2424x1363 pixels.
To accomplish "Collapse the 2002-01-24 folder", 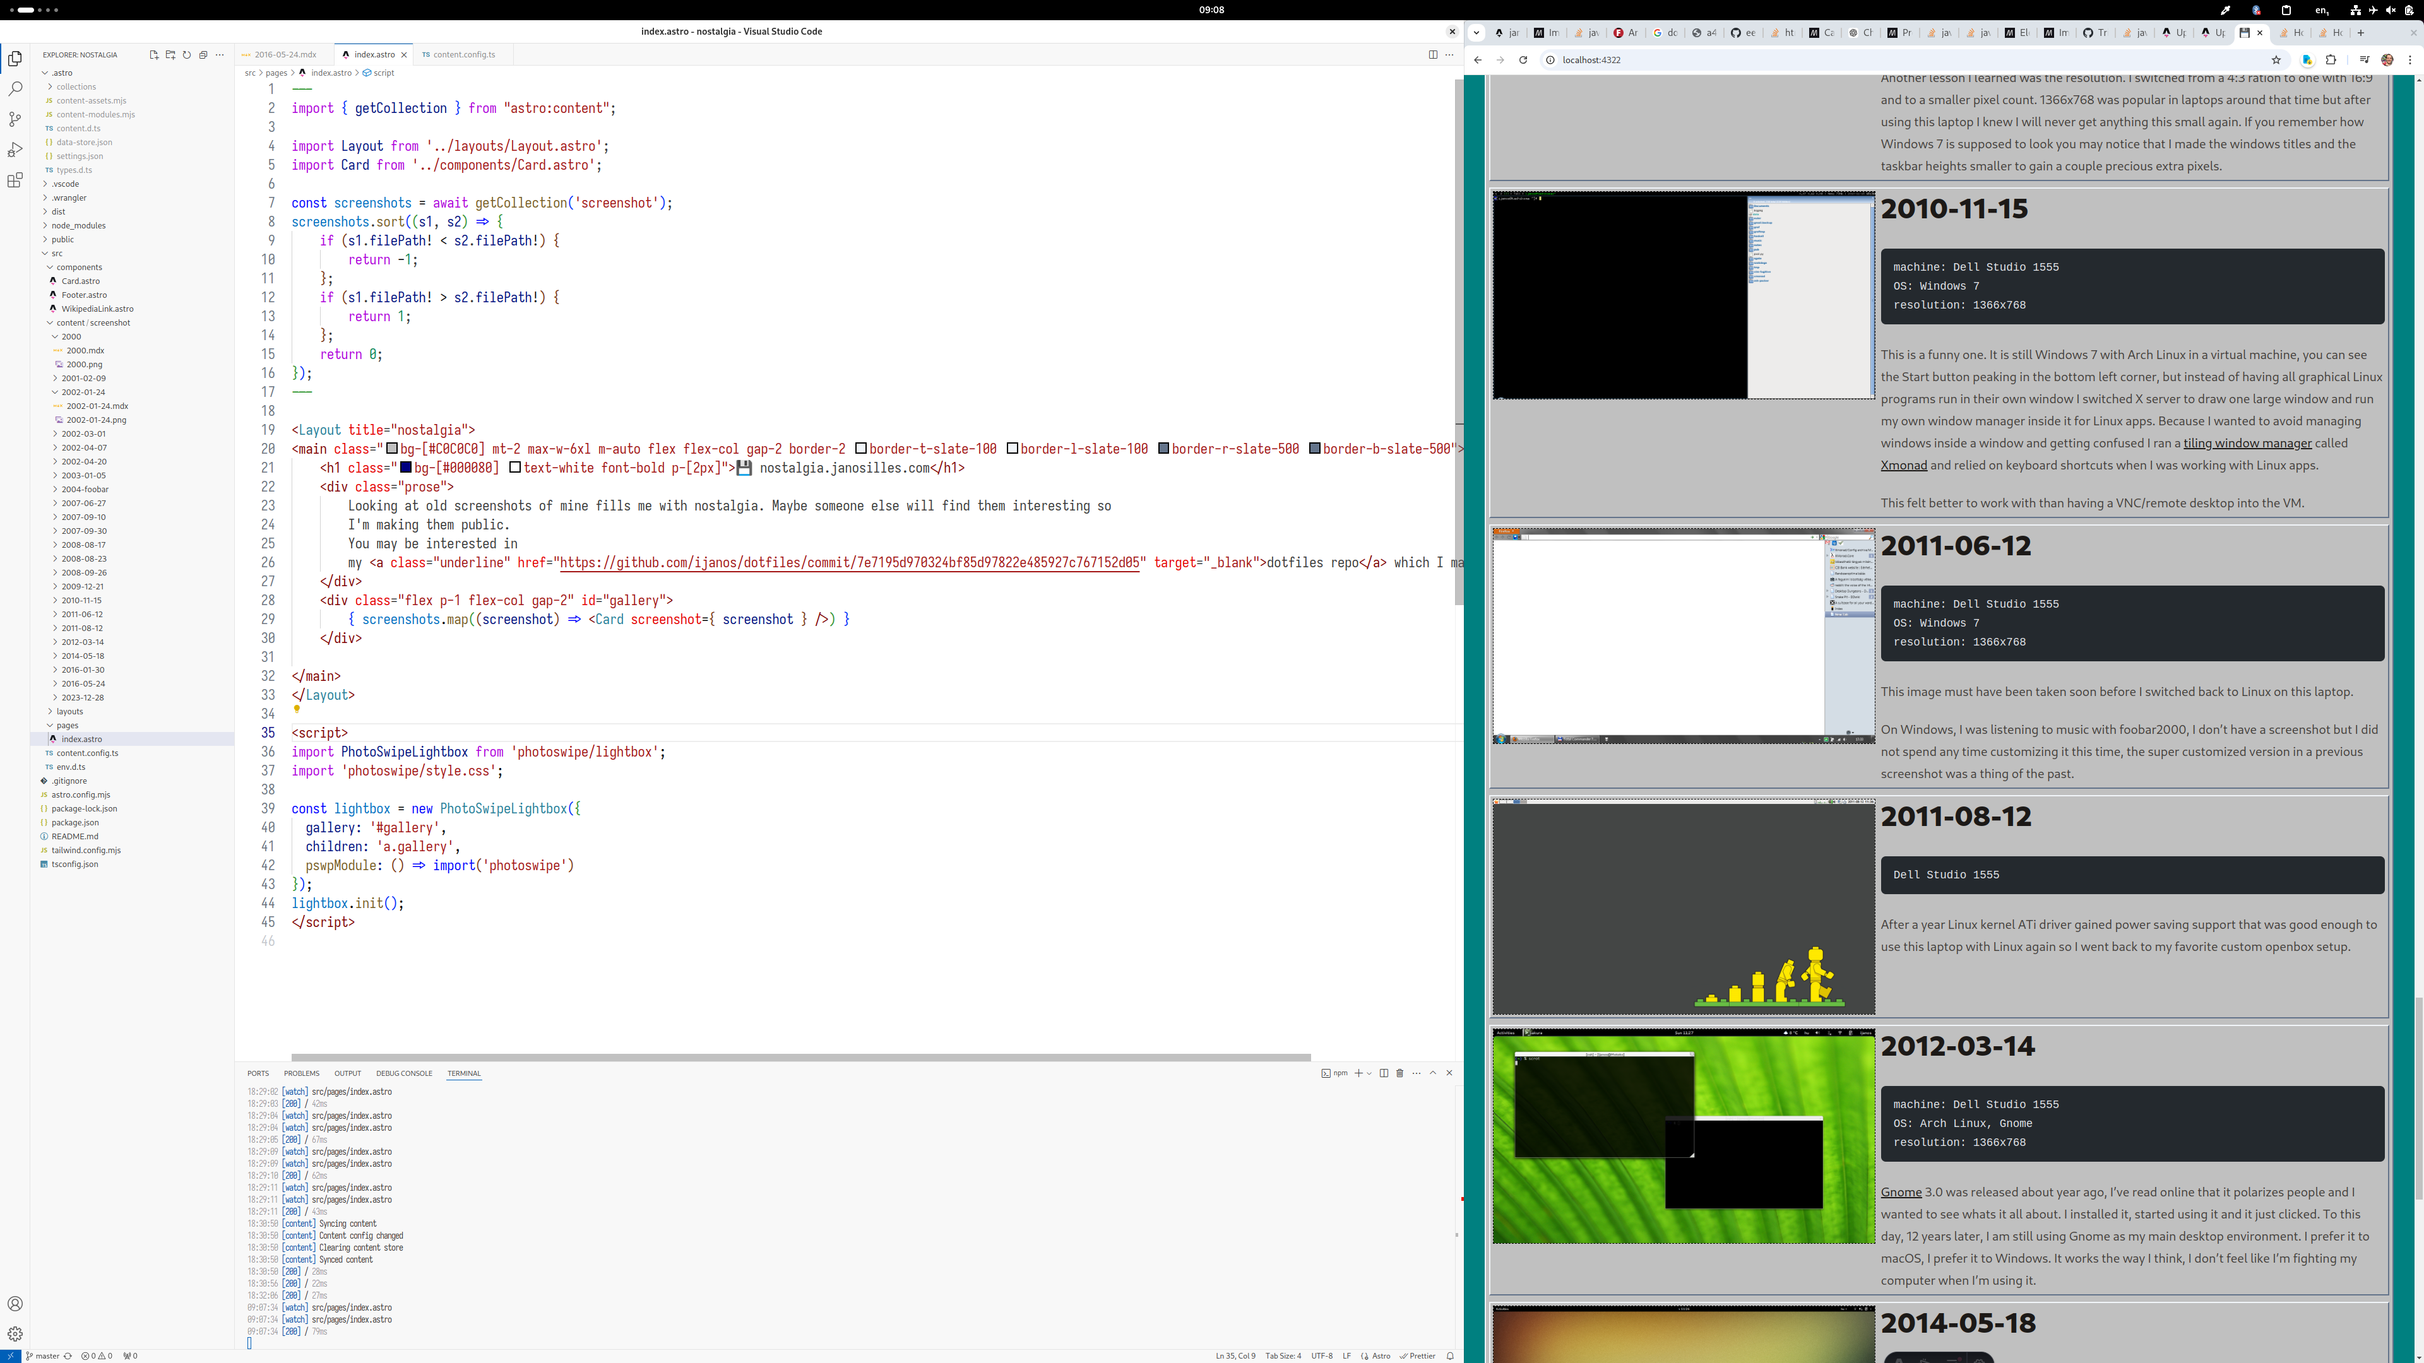I will tap(83, 392).
